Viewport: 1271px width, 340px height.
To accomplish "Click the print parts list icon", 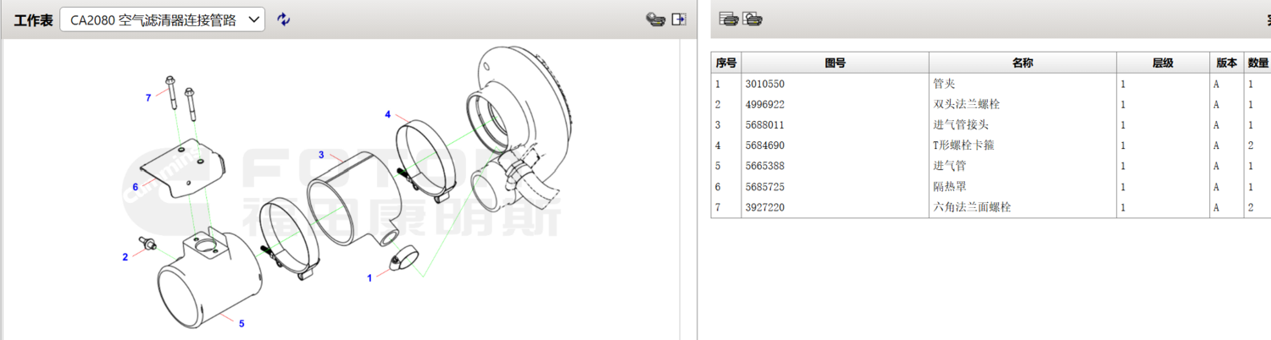I will (x=728, y=19).
